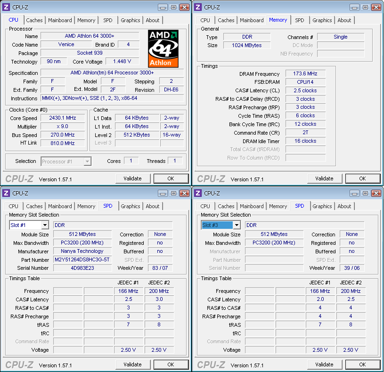Click OK in the Memory window
Viewport: 384px width, 372px height.
(x=362, y=178)
